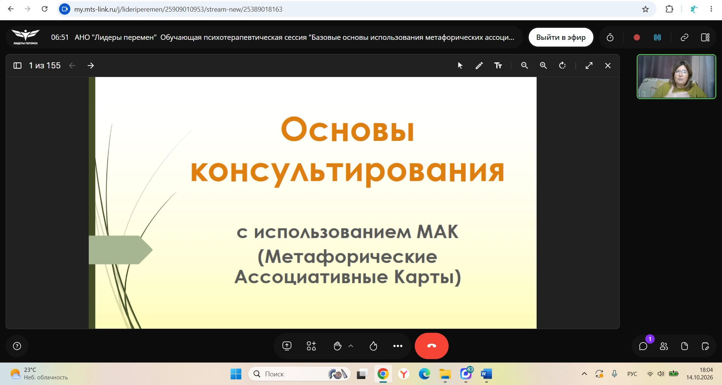Zoom in on the presentation

[x=543, y=65]
